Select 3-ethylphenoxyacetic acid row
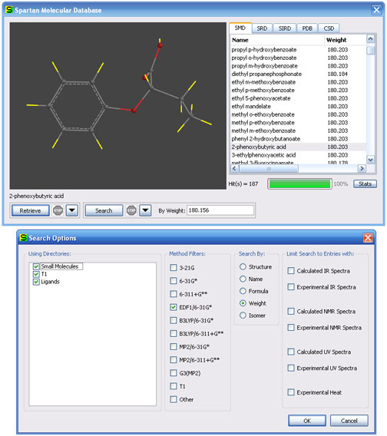Screen dimensions: 387x436 click(x=298, y=155)
